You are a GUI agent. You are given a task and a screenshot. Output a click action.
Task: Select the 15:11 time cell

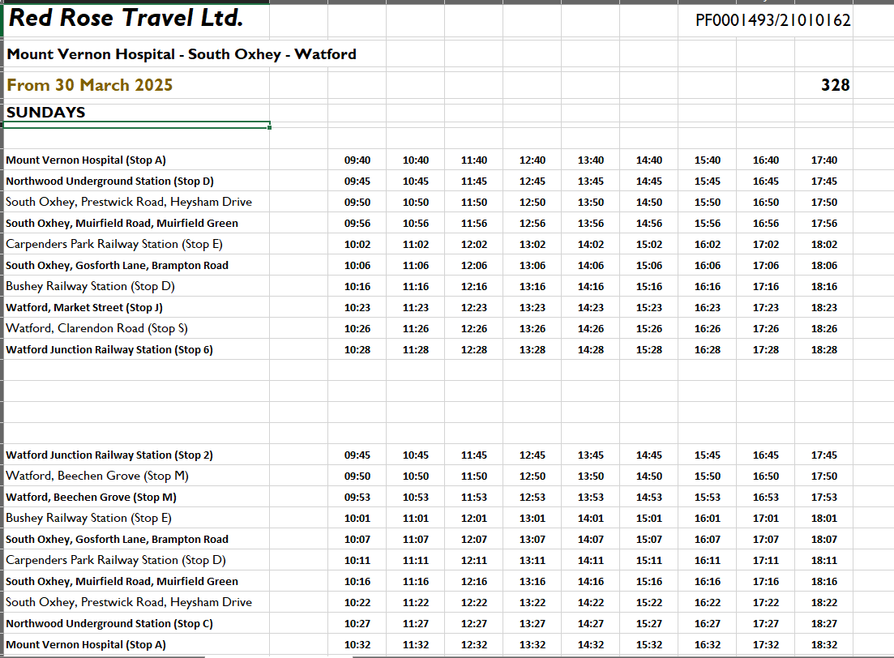click(649, 561)
